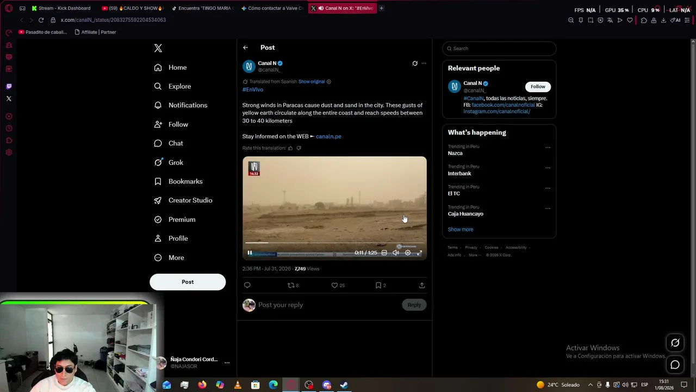The height and width of the screenshot is (392, 696).
Task: Switch the video to fullscreen
Action: pos(419,253)
